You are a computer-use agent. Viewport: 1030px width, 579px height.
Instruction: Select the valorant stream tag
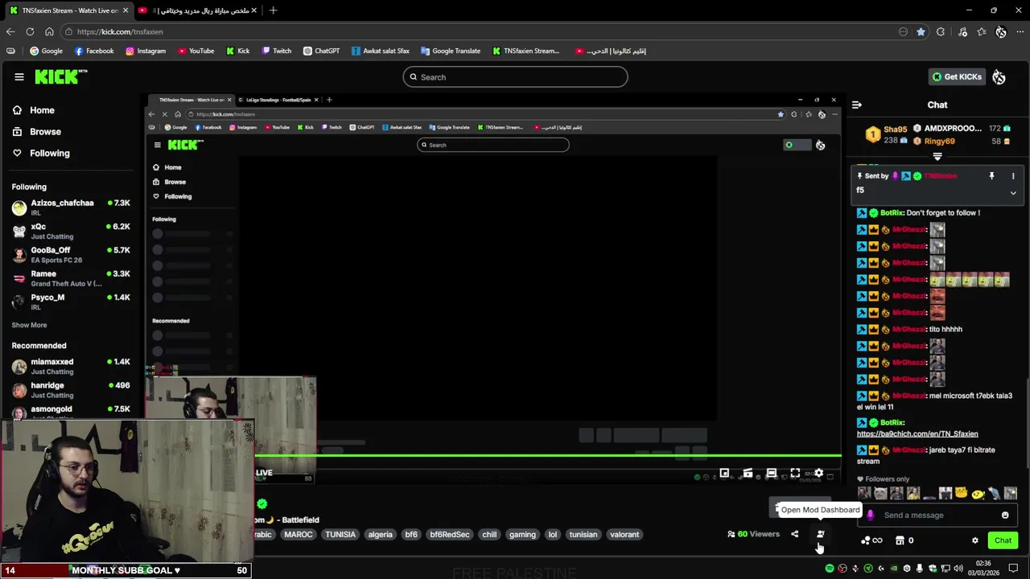coord(624,535)
